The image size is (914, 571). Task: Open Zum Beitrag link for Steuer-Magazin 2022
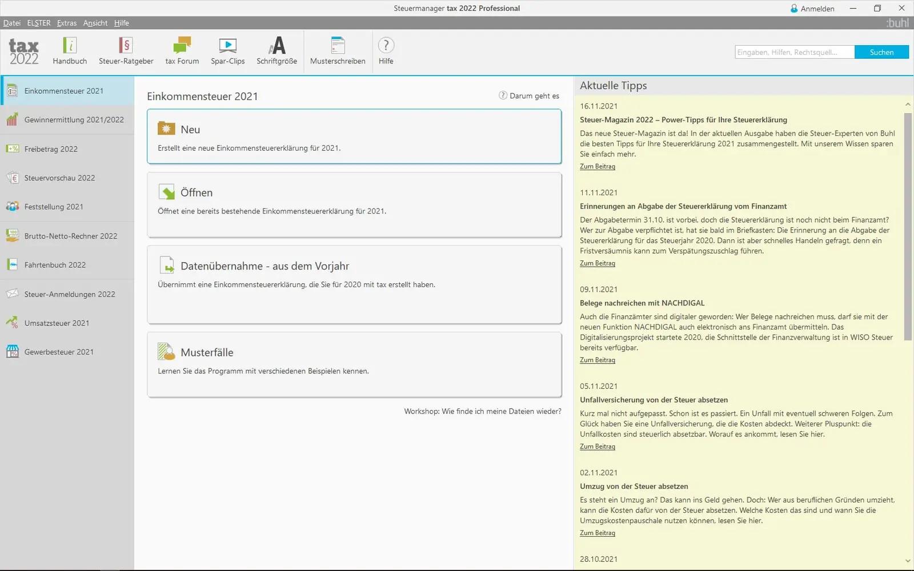[x=598, y=167]
